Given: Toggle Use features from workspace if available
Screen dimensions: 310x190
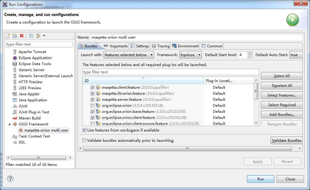Looking at the screenshot, I should (84, 130).
